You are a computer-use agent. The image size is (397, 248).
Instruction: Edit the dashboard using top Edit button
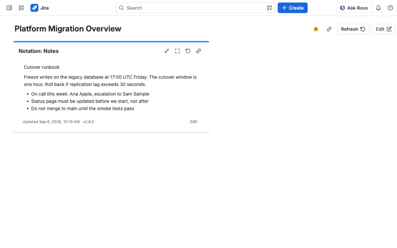point(384,29)
